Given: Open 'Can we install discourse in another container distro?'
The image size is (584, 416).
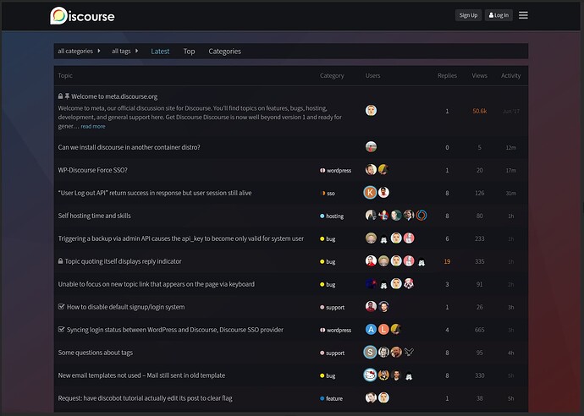Looking at the screenshot, I should (129, 147).
